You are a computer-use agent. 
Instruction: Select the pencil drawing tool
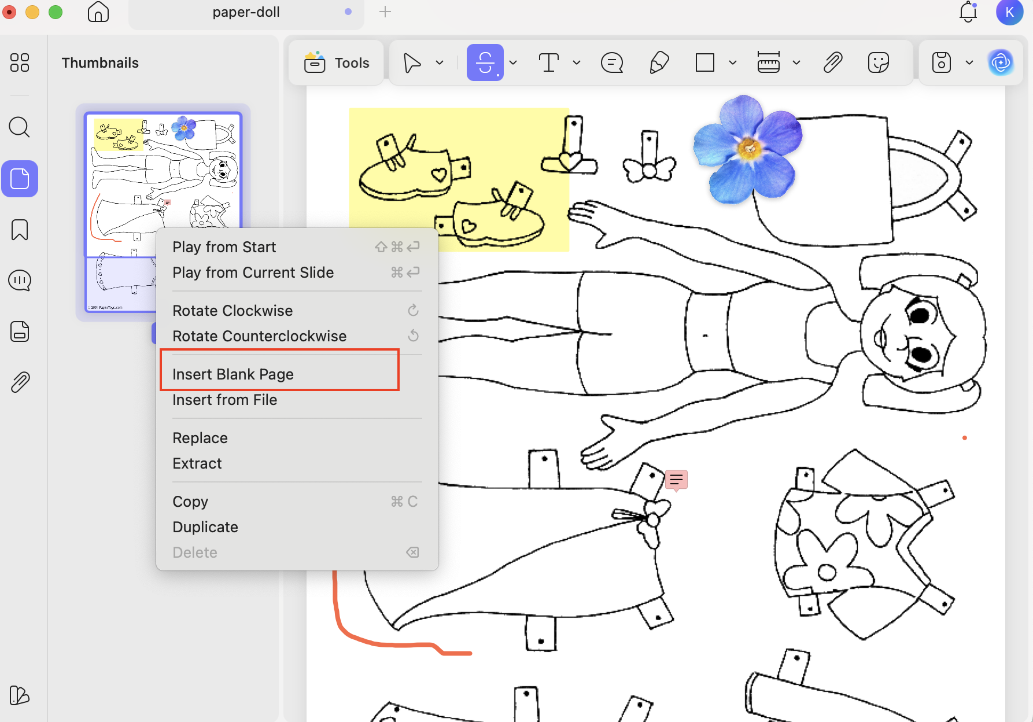tap(659, 62)
